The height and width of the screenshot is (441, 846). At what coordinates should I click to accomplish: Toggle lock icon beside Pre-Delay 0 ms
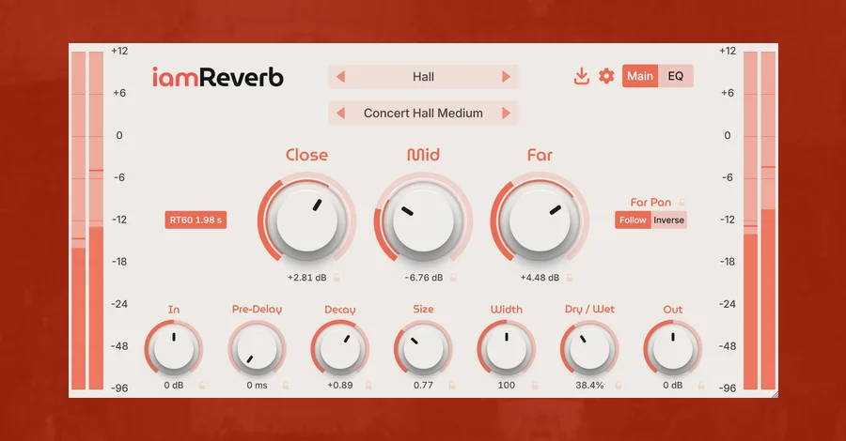(286, 385)
